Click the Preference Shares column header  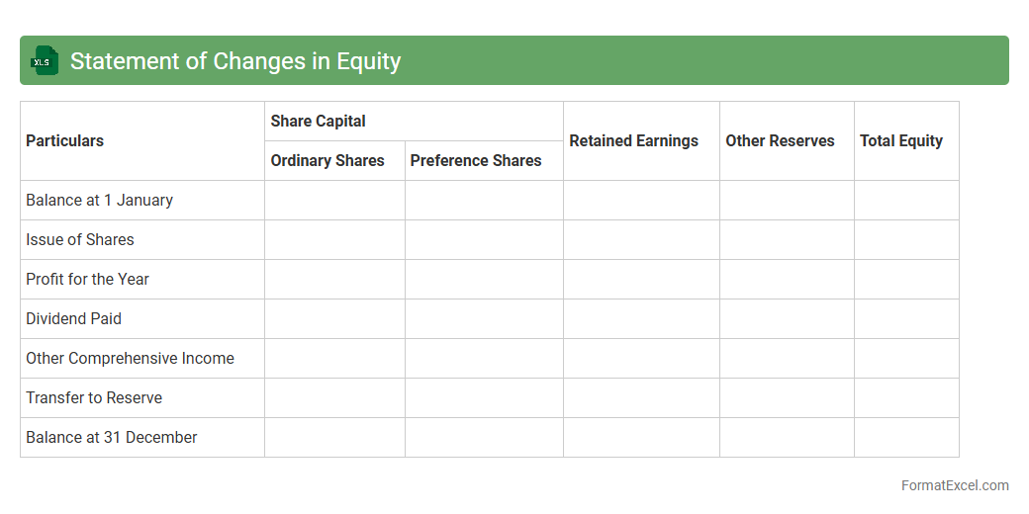click(476, 161)
